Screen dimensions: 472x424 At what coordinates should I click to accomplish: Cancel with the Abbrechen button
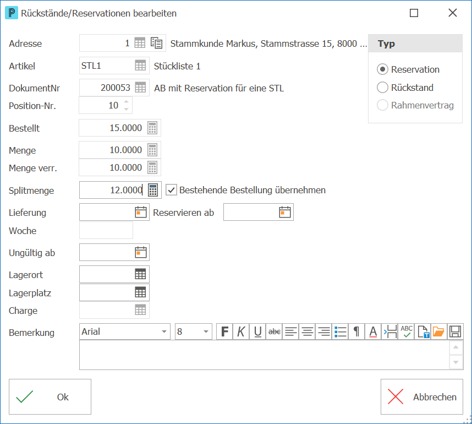coord(422,396)
